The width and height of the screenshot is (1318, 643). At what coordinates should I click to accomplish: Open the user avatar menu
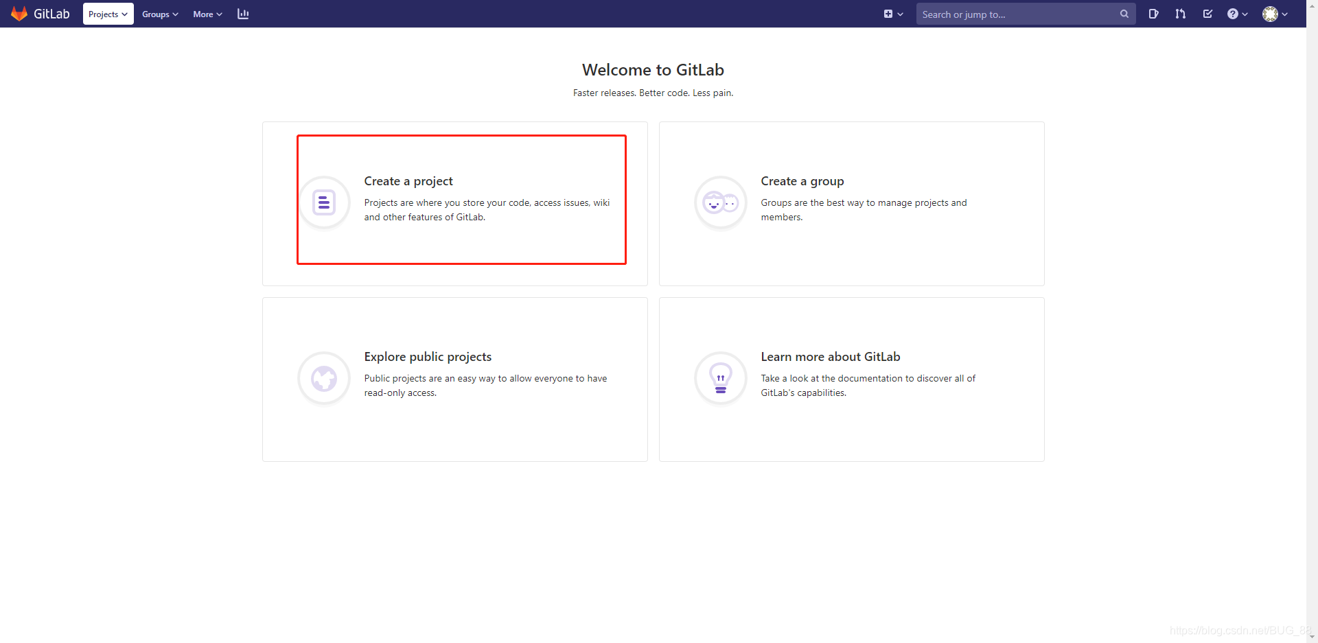coord(1275,14)
